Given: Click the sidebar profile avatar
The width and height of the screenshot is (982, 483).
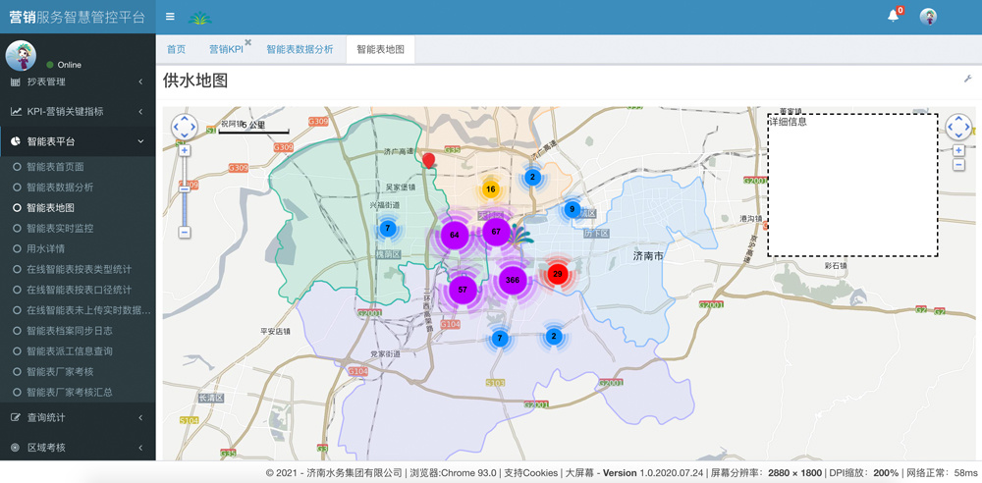Looking at the screenshot, I should tap(21, 55).
